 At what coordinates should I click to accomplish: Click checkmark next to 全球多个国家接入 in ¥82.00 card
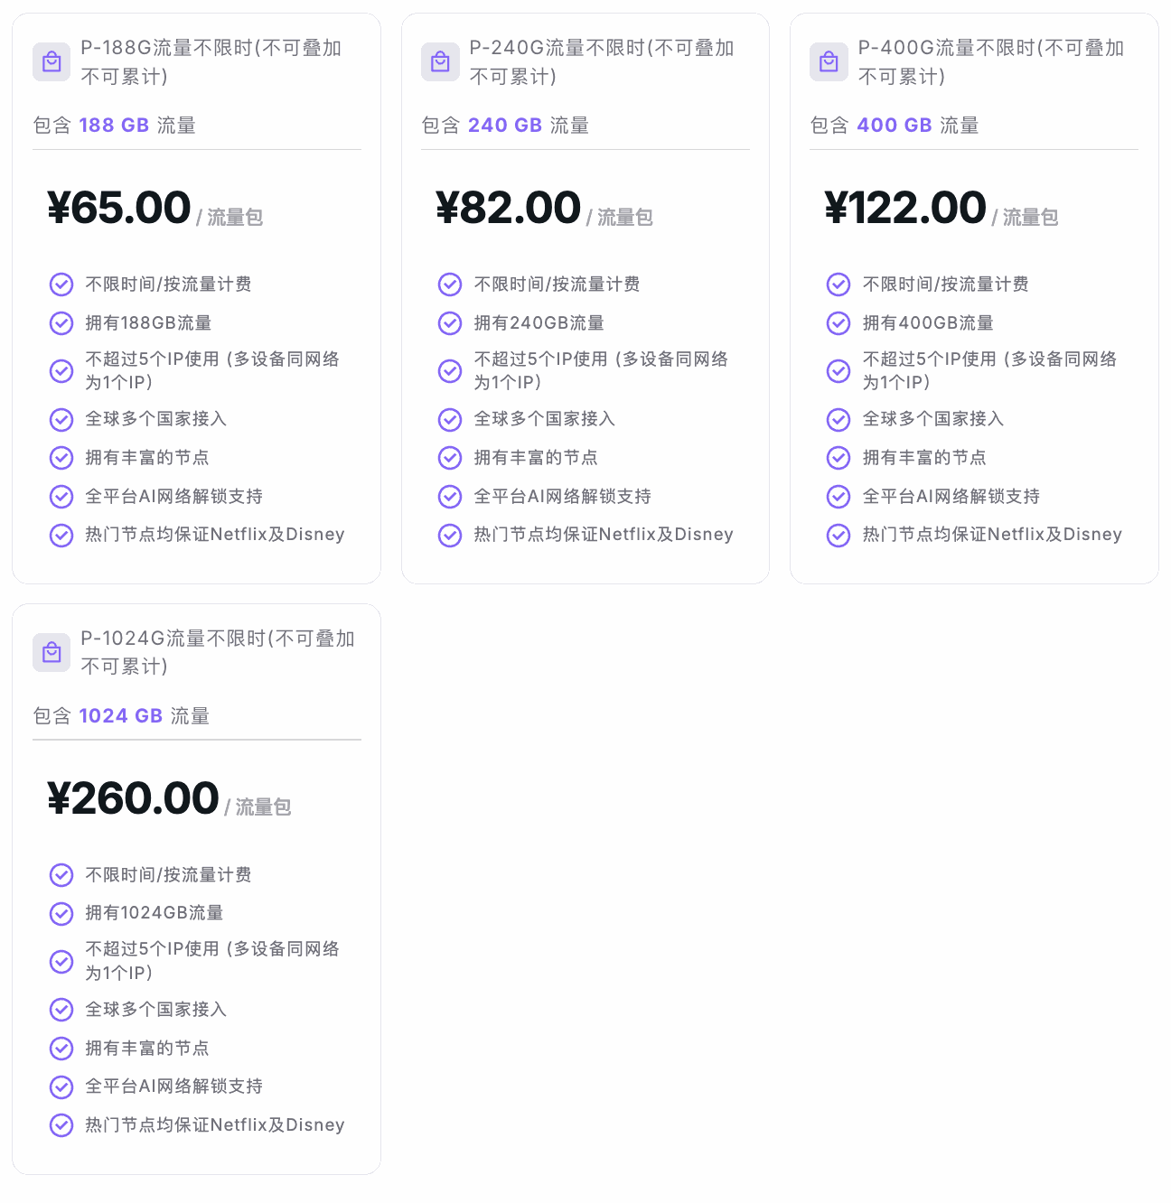450,420
